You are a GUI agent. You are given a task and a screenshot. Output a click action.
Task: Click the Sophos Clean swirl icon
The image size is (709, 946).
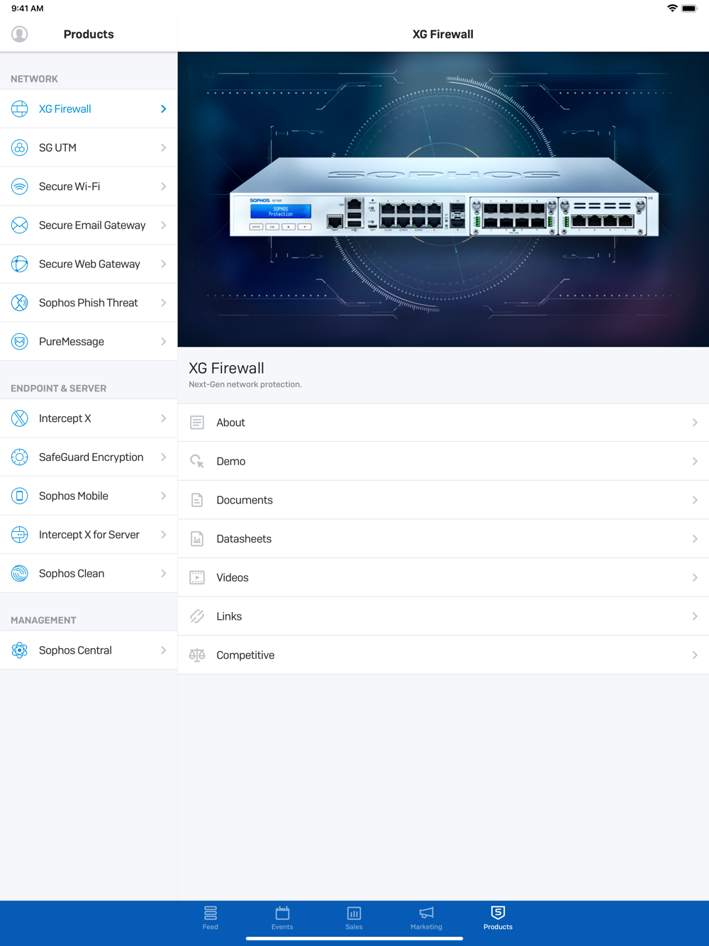click(x=20, y=574)
